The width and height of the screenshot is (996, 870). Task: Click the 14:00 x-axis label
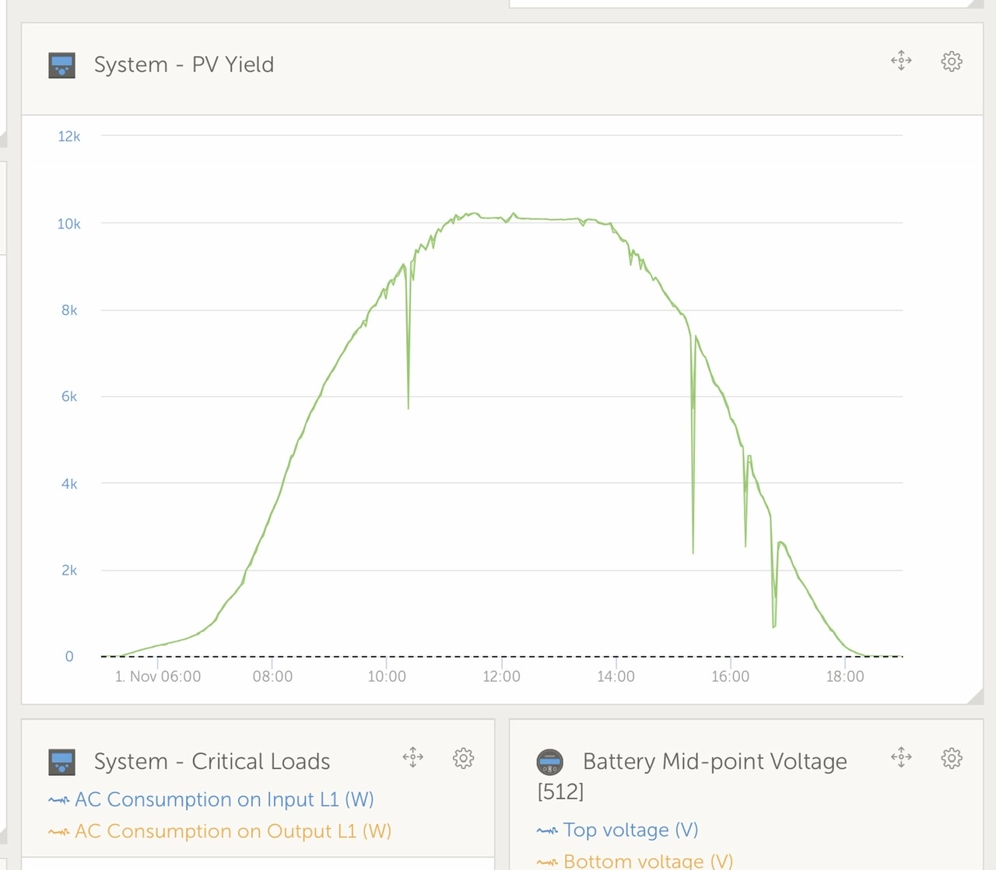(x=615, y=676)
